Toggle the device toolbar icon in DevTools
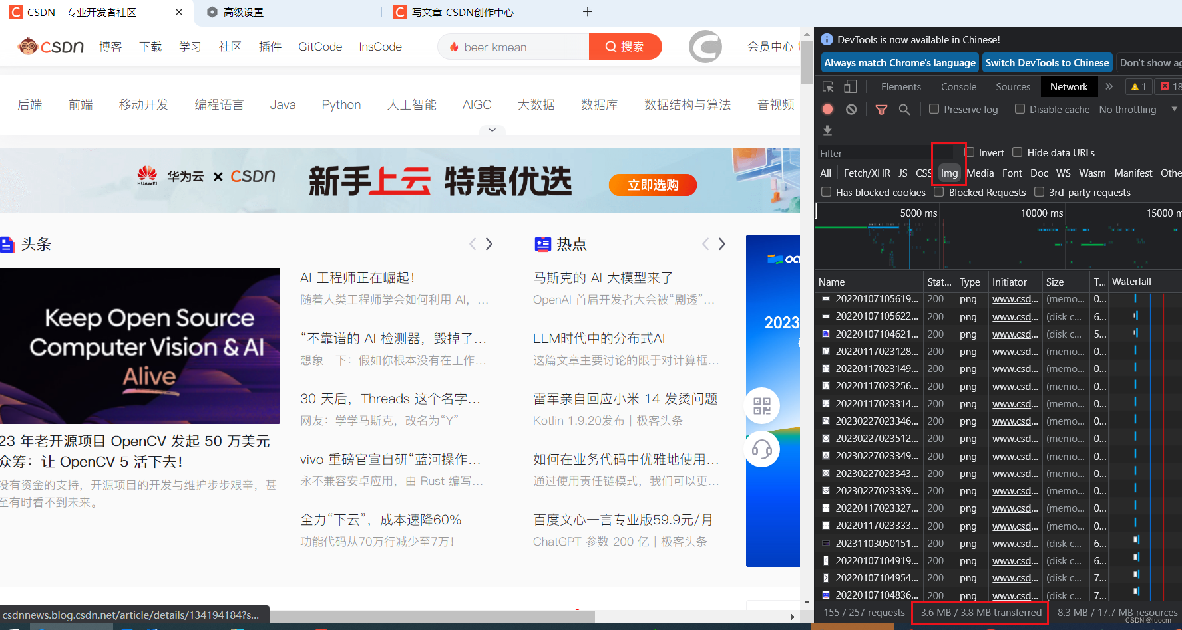 tap(851, 87)
